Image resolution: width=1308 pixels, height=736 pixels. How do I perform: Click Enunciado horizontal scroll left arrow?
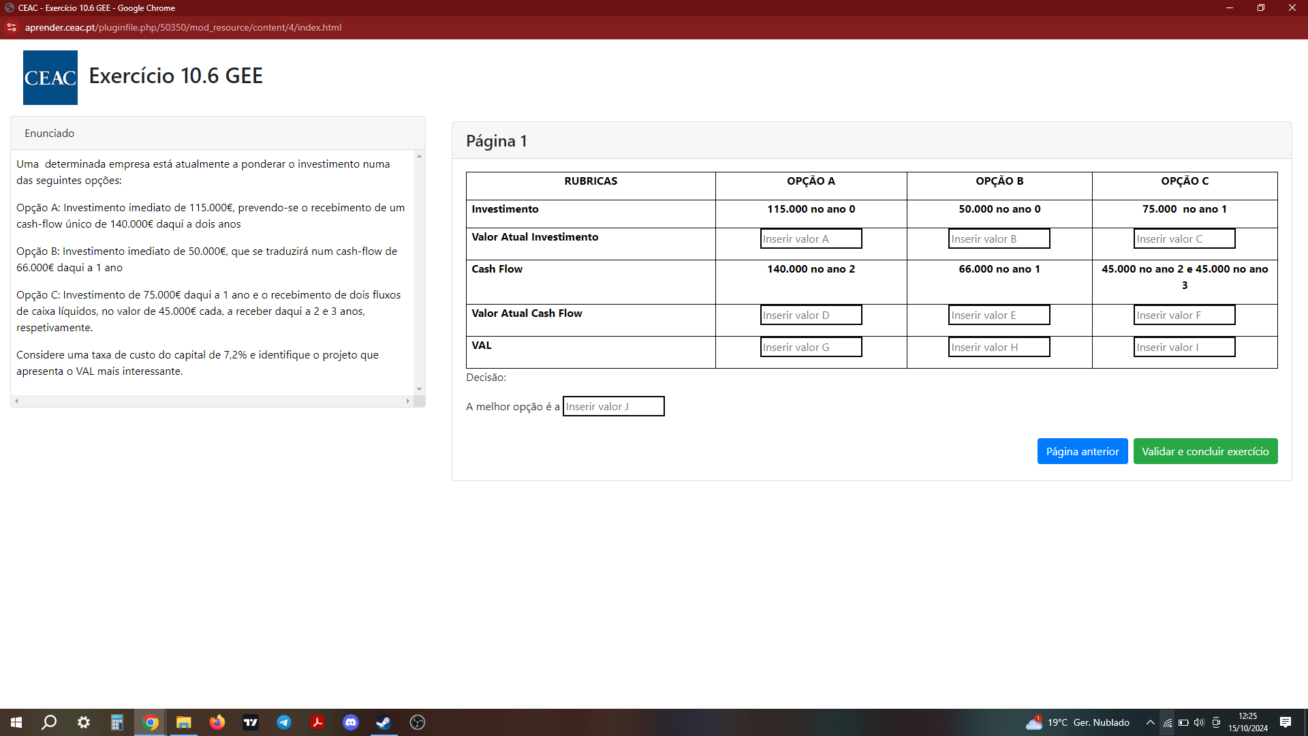(16, 401)
